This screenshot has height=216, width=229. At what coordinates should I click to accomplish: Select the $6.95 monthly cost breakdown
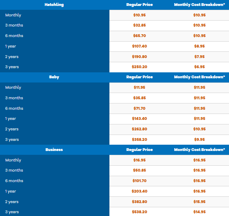[x=199, y=67]
